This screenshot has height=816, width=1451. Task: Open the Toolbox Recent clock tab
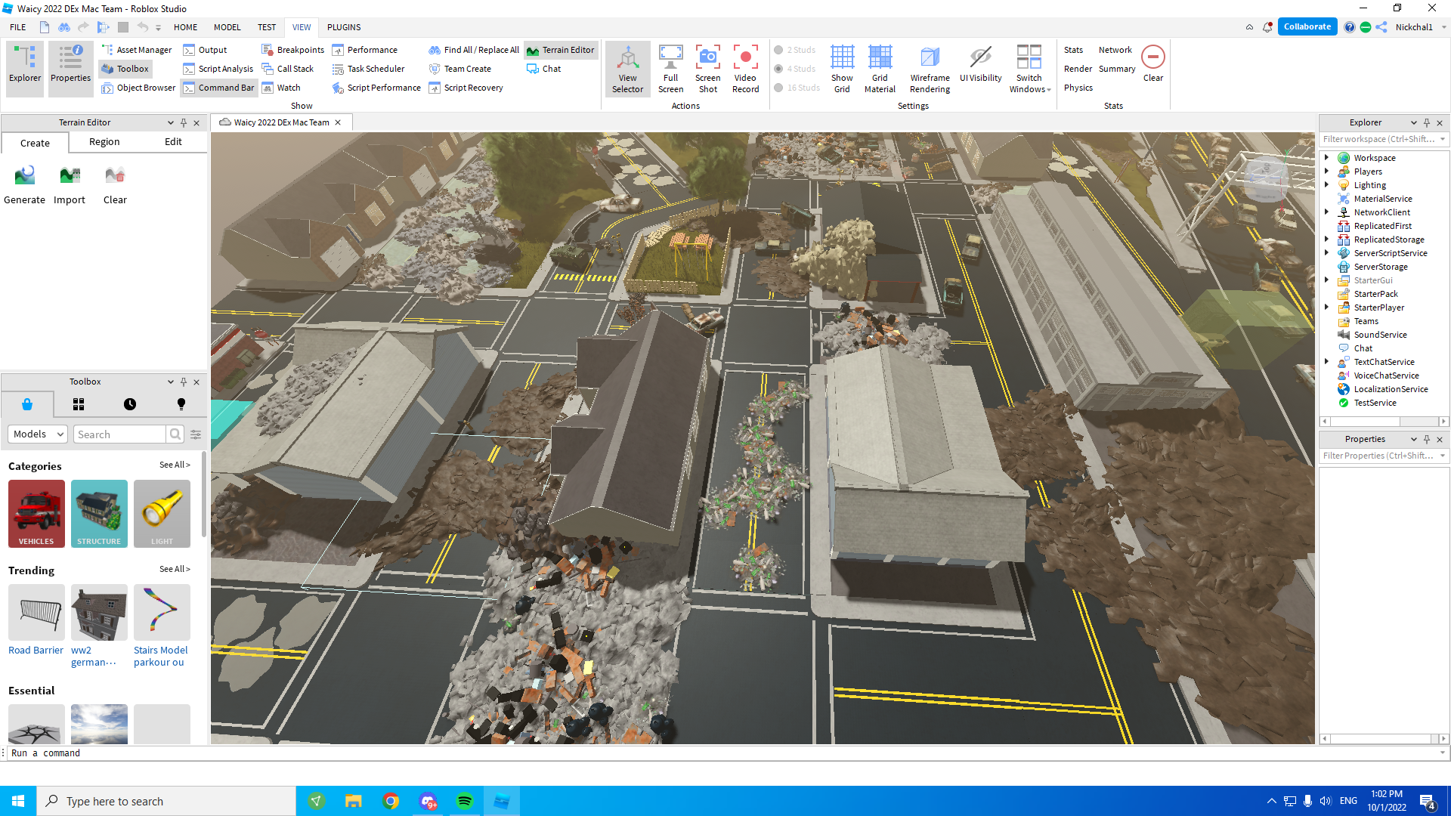pos(130,404)
